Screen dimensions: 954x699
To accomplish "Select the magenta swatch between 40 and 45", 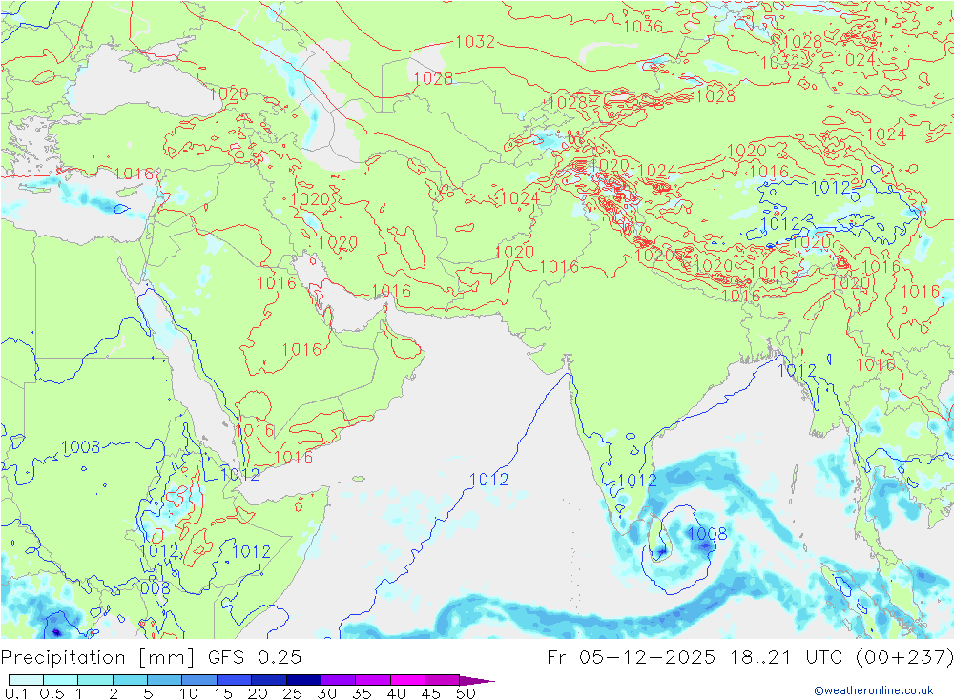I will [407, 680].
